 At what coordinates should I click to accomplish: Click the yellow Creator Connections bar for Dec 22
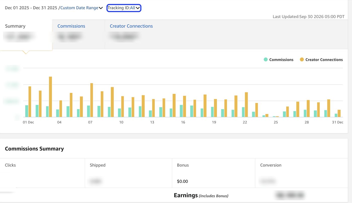click(246, 105)
